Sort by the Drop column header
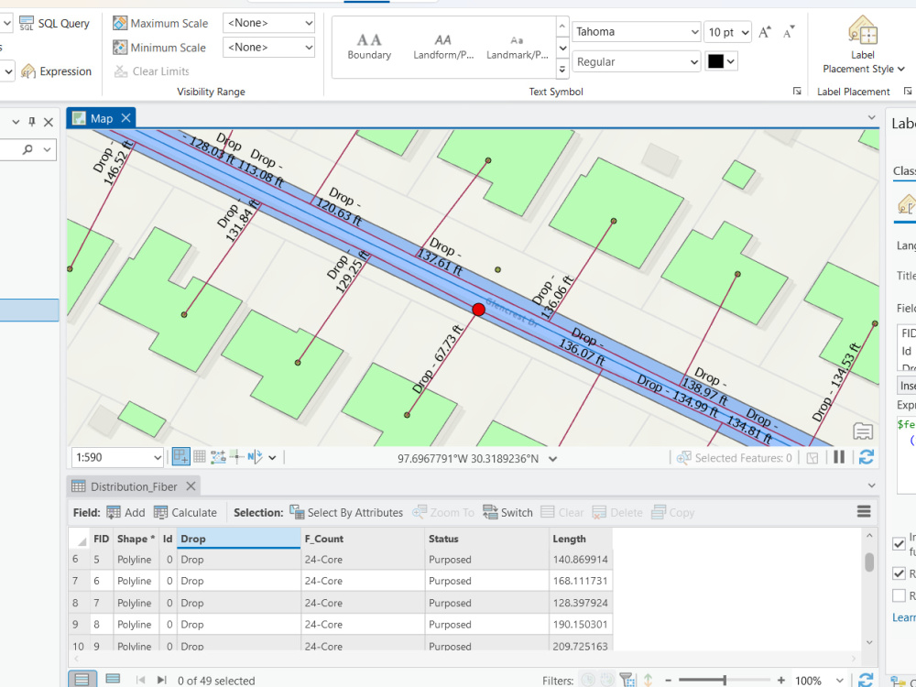916x687 pixels. (x=239, y=539)
